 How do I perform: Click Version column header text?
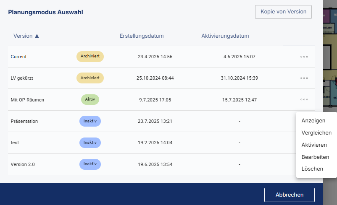click(23, 36)
